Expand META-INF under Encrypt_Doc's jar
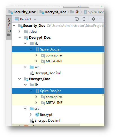The height and width of the screenshot is (138, 116). coord(36,103)
